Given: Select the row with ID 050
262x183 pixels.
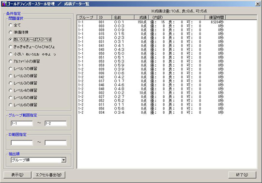Looking at the screenshot, I should point(151,53).
